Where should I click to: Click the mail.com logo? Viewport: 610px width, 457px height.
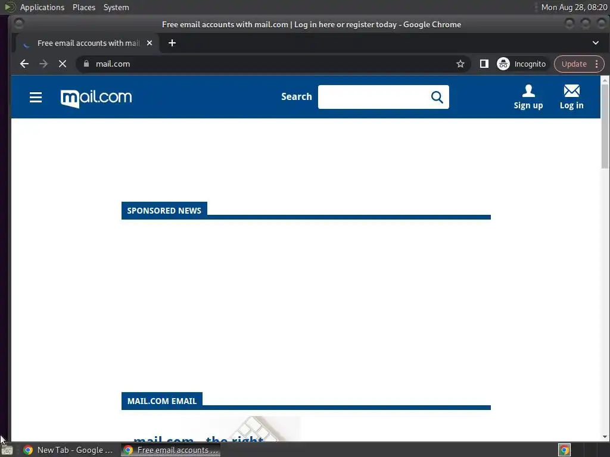click(x=96, y=98)
